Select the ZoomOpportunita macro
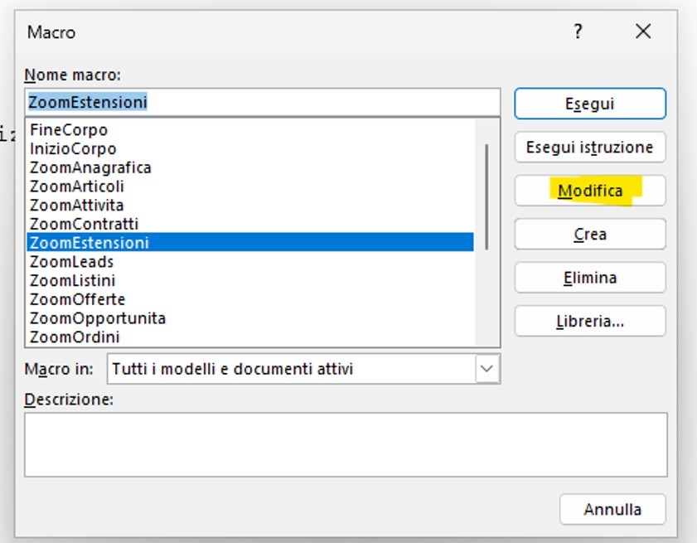This screenshot has width=697, height=543. coord(98,318)
